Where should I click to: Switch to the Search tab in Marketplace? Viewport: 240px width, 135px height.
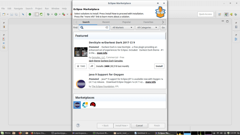[x=86, y=22]
